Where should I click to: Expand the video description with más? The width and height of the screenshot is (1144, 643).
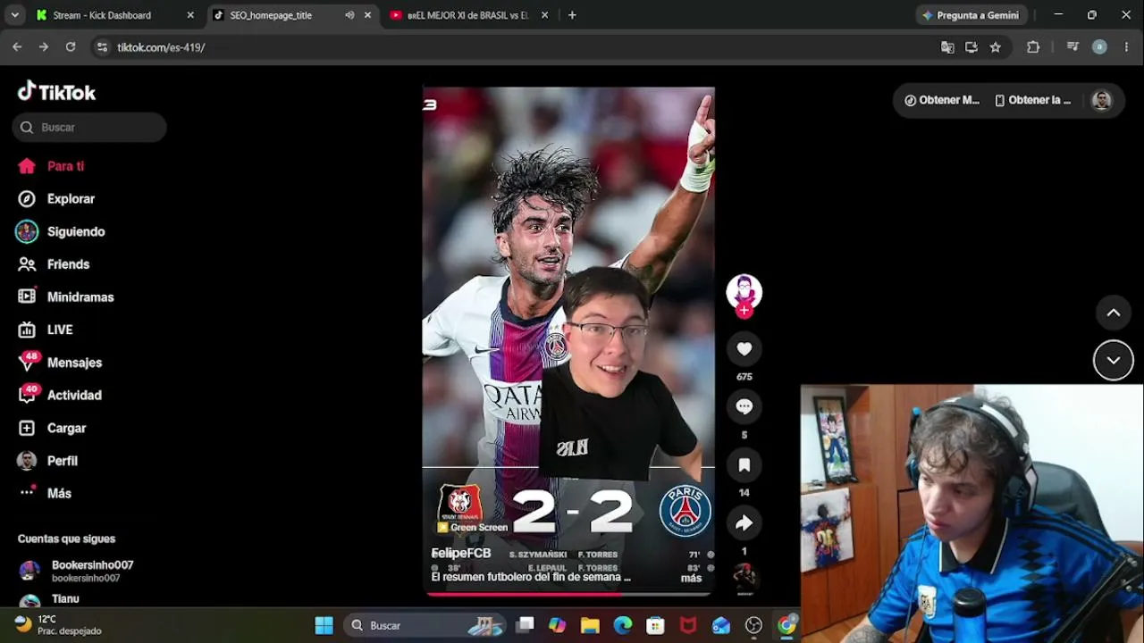[x=691, y=578]
